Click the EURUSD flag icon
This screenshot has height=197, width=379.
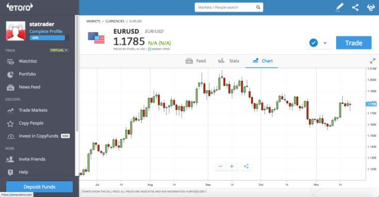pyautogui.click(x=96, y=38)
